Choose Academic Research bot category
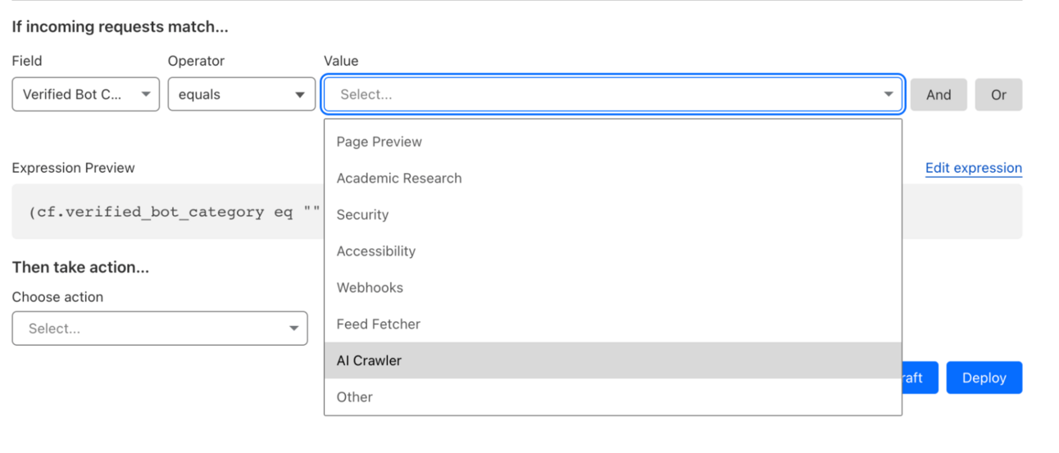 pos(399,178)
